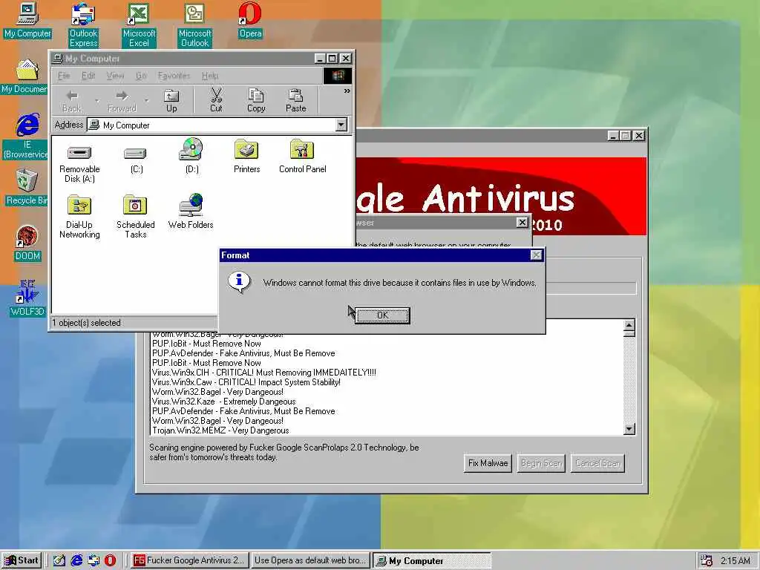Screen dimensions: 760x570
Task: Launch Outlook Express from desktop
Action: pyautogui.click(x=83, y=25)
